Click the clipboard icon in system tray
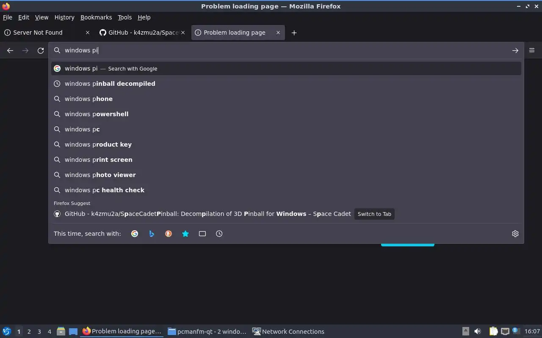This screenshot has height=338, width=542. pyautogui.click(x=493, y=331)
